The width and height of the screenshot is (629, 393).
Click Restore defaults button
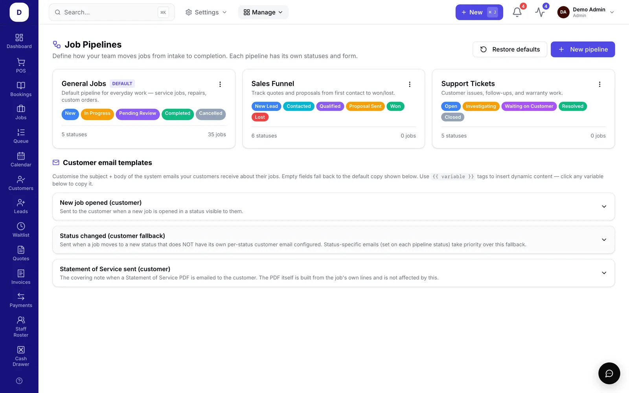pyautogui.click(x=510, y=50)
